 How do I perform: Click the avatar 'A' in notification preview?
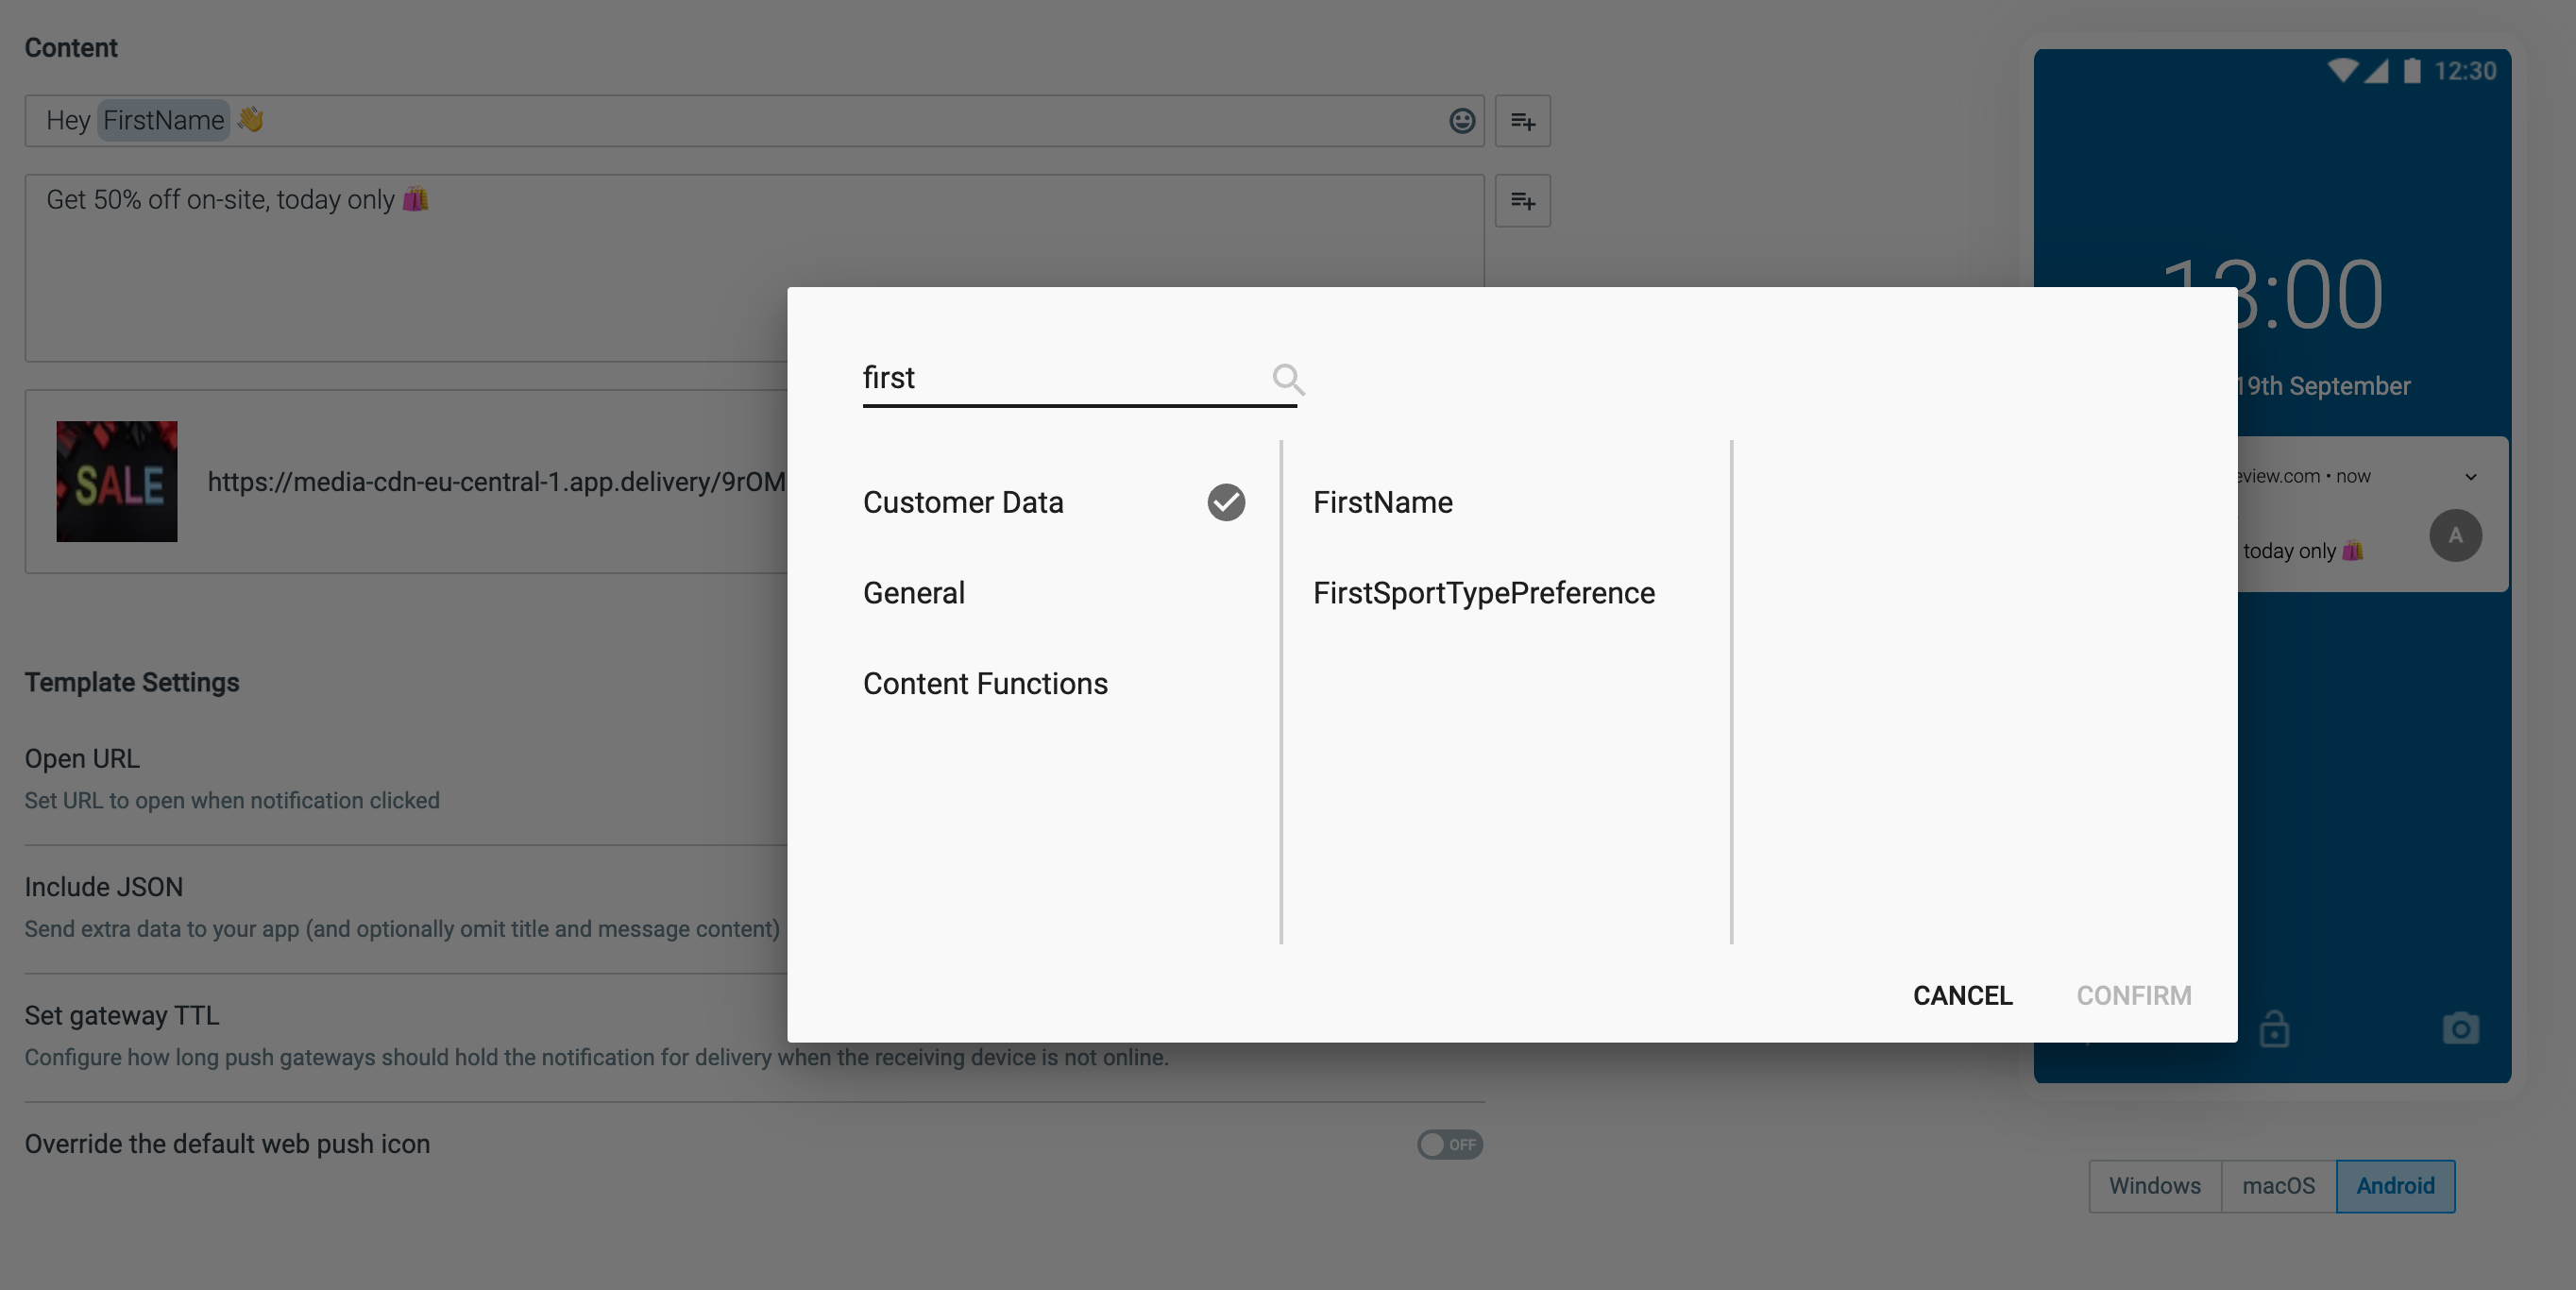pos(2455,535)
